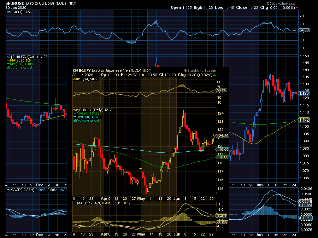Click the $EURJPY candlestick legend icon
Viewport: 318px width, 238px height.
tap(75, 110)
